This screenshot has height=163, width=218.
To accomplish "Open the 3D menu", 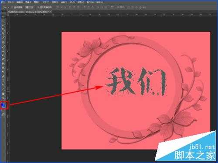I will point(72,2).
